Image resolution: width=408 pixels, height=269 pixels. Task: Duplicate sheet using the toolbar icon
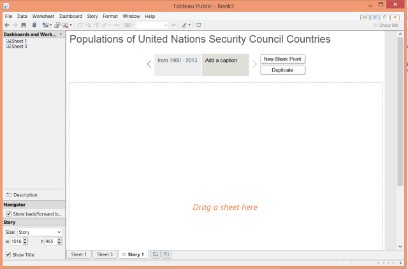click(57, 25)
